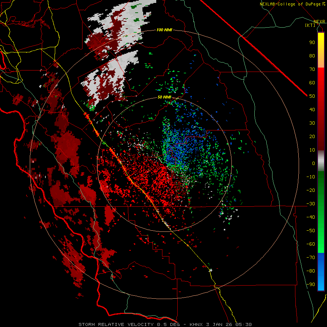Image resolution: width=327 pixels, height=327 pixels.
Task: Click the -30 value on velocity scale
Action: pyautogui.click(x=311, y=204)
